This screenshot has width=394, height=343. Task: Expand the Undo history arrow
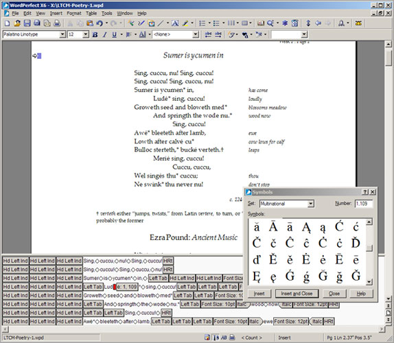pyautogui.click(x=106, y=23)
